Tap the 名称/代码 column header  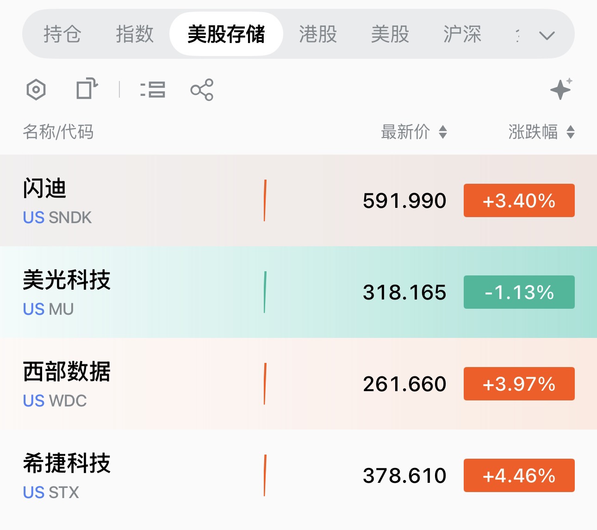[58, 132]
